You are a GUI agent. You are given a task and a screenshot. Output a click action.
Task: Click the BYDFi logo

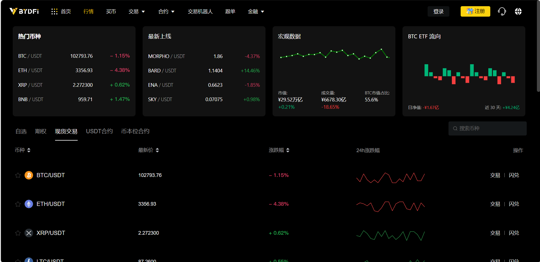point(24,11)
